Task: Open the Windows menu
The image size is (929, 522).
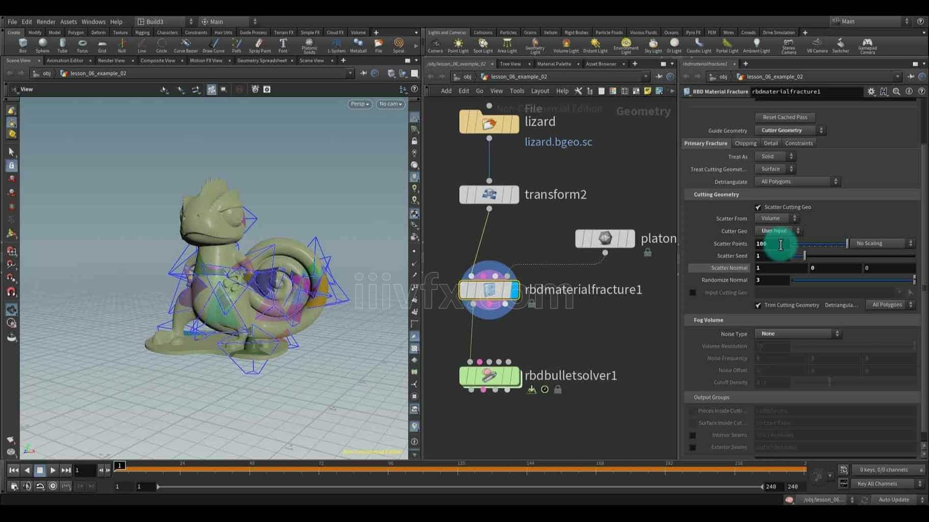Action: coord(93,22)
